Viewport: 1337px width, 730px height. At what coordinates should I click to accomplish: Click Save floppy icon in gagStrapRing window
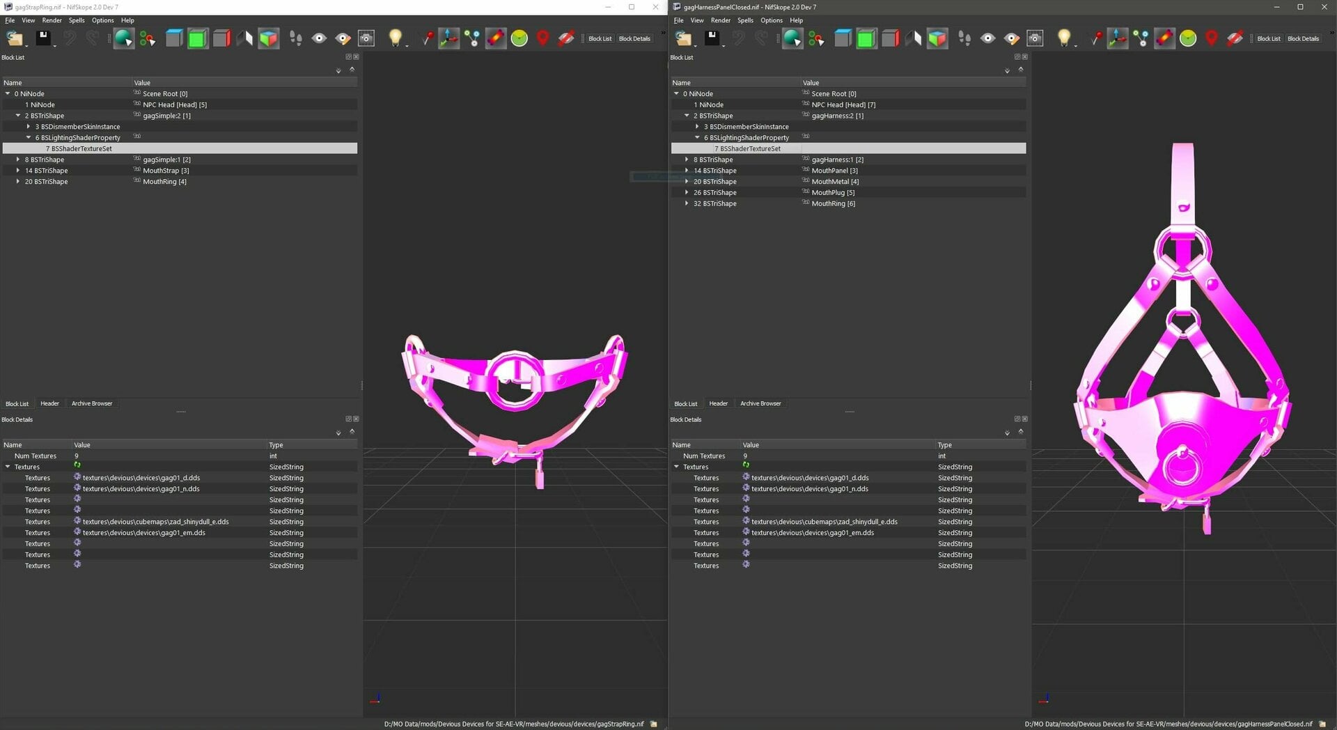pyautogui.click(x=43, y=38)
